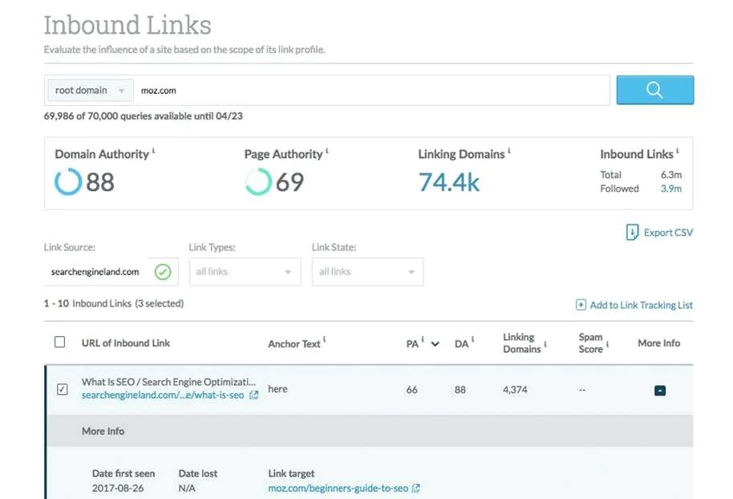The image size is (733, 499).
Task: Click the Export CSV download icon
Action: coord(633,232)
